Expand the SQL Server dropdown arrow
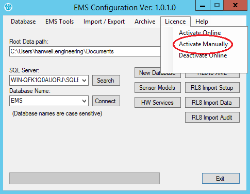Image resolution: width=250 pixels, height=194 pixels. click(84, 80)
